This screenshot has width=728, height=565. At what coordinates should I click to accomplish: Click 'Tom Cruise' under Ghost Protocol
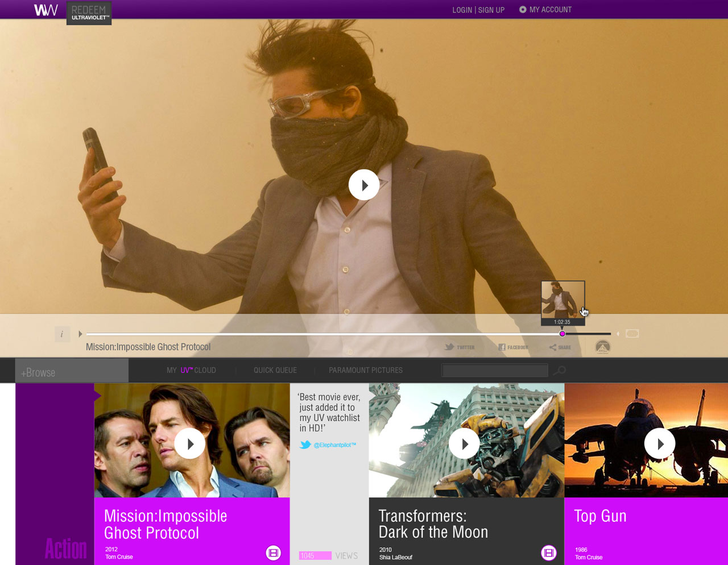(x=119, y=557)
